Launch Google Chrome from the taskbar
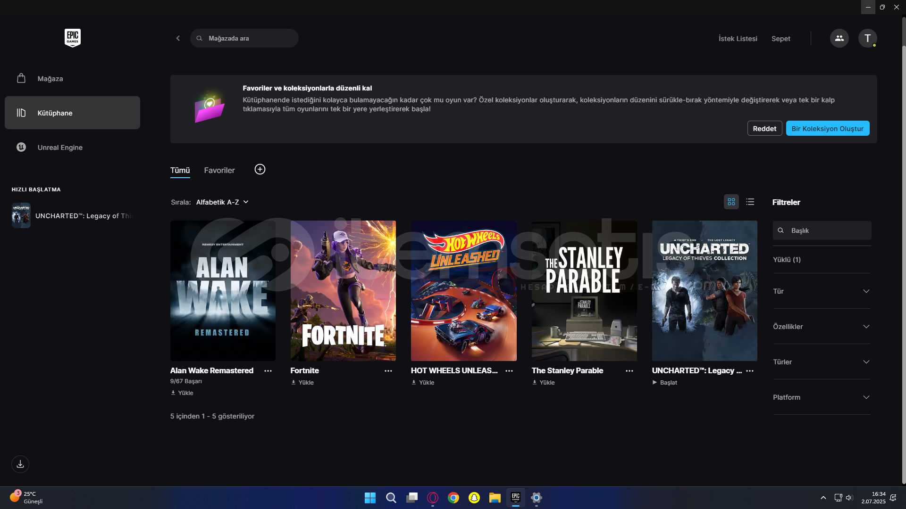Image resolution: width=906 pixels, height=509 pixels. [453, 498]
